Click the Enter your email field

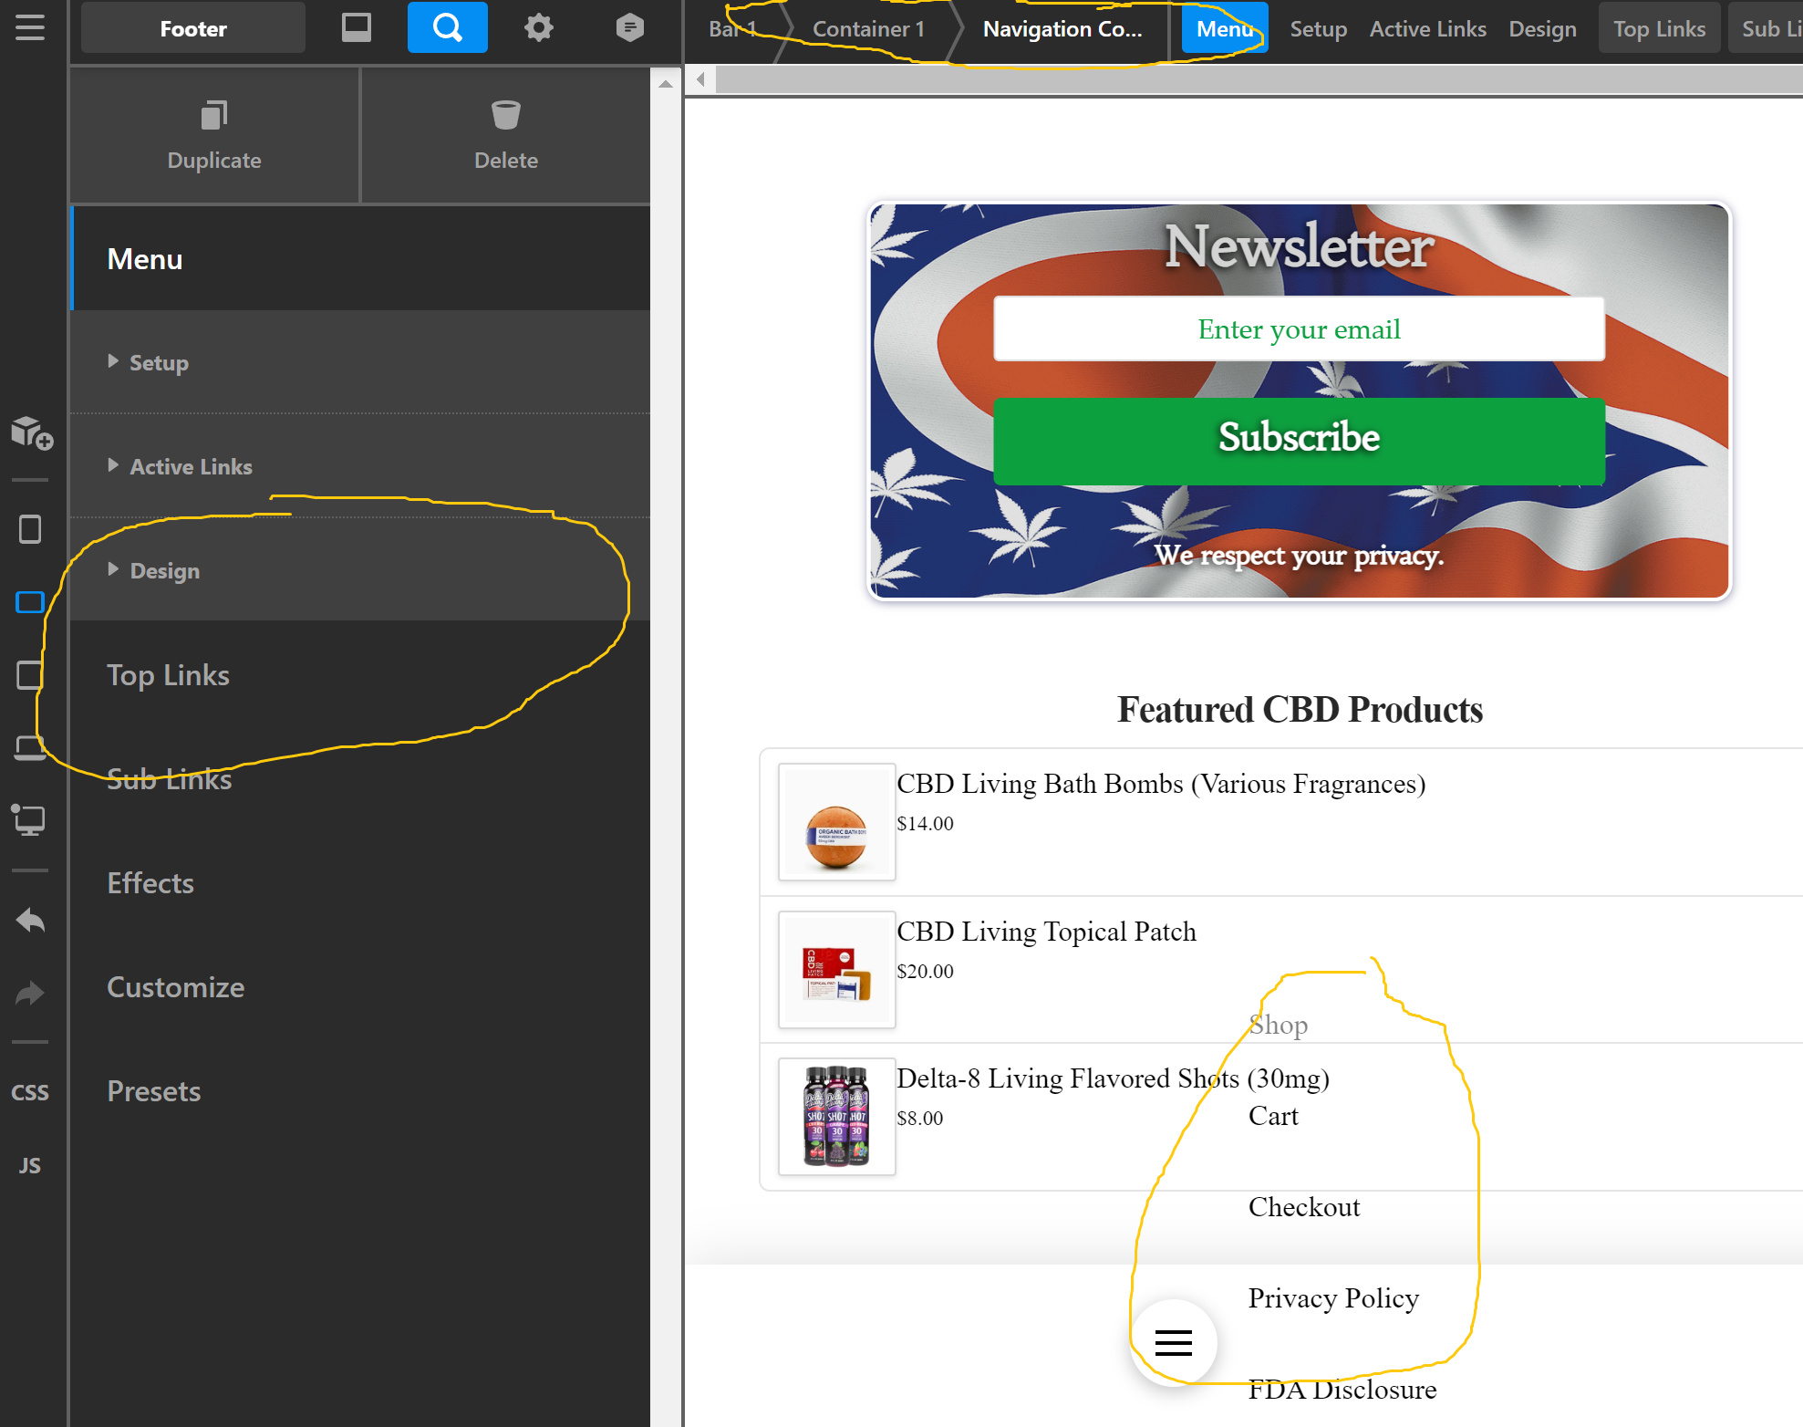click(x=1298, y=329)
